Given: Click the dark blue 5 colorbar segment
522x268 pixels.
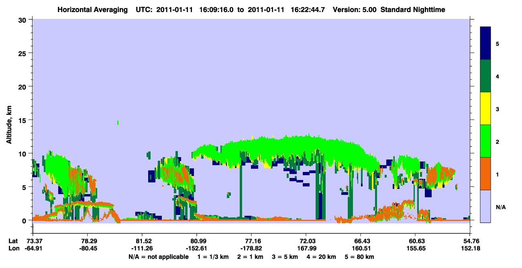Looking at the screenshot, I should point(485,43).
